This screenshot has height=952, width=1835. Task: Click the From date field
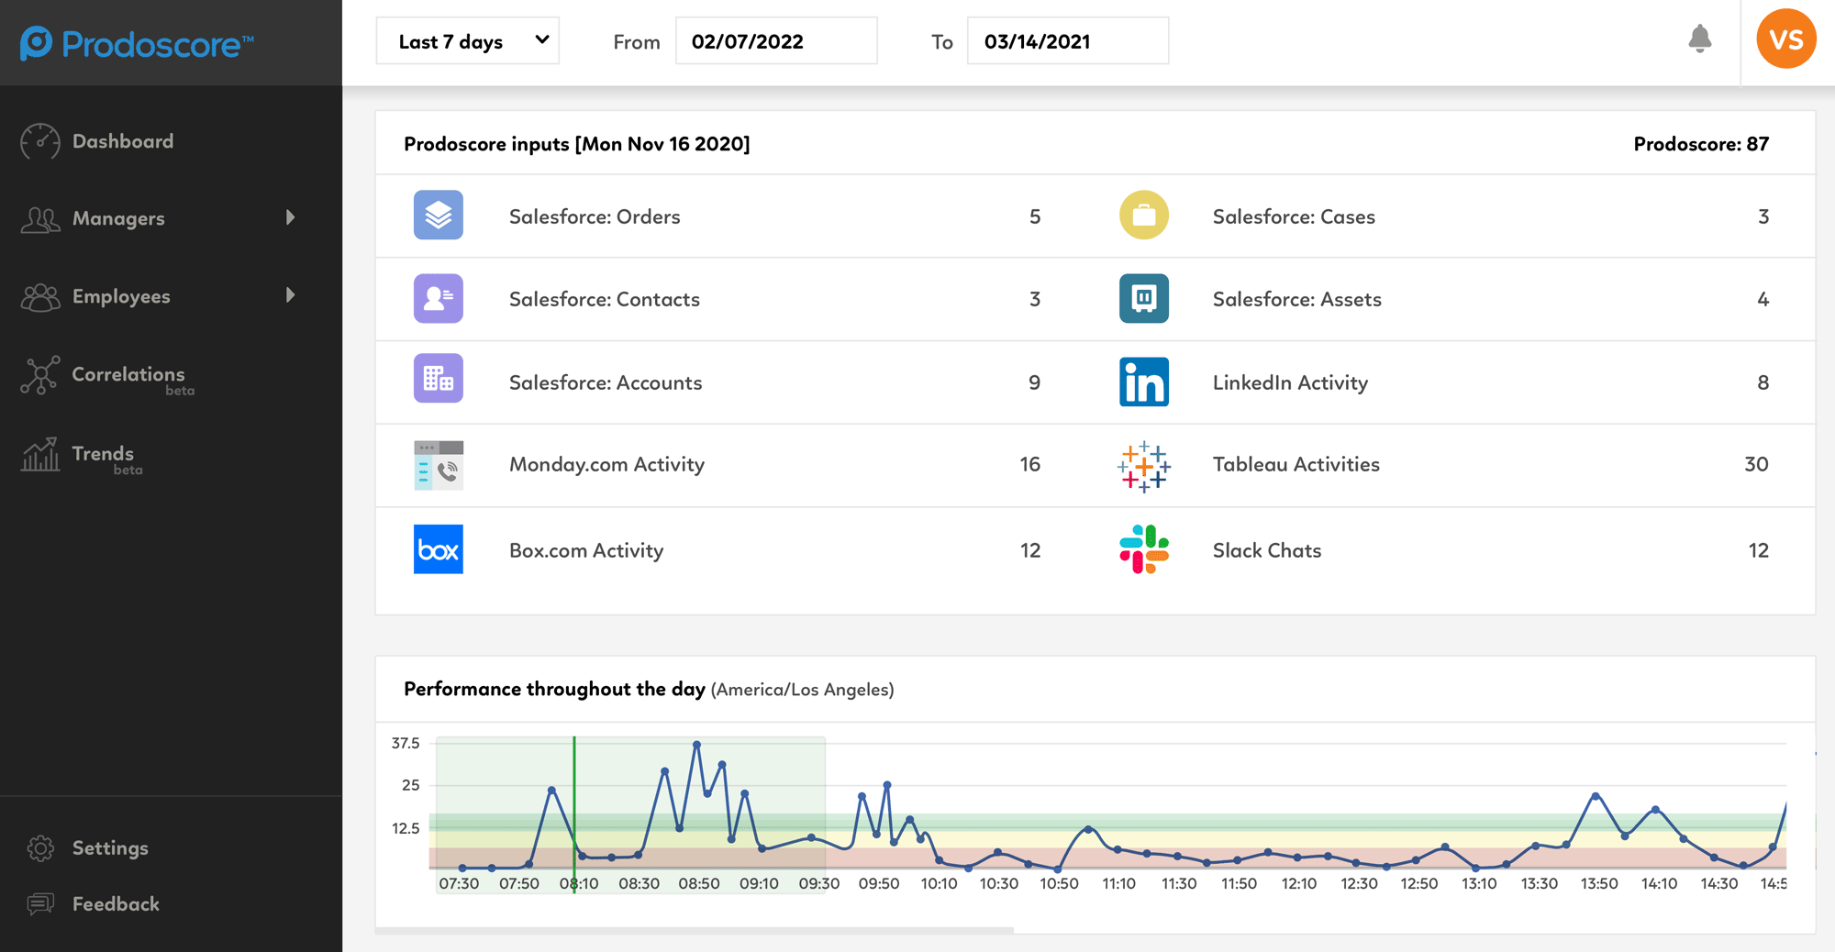[776, 41]
